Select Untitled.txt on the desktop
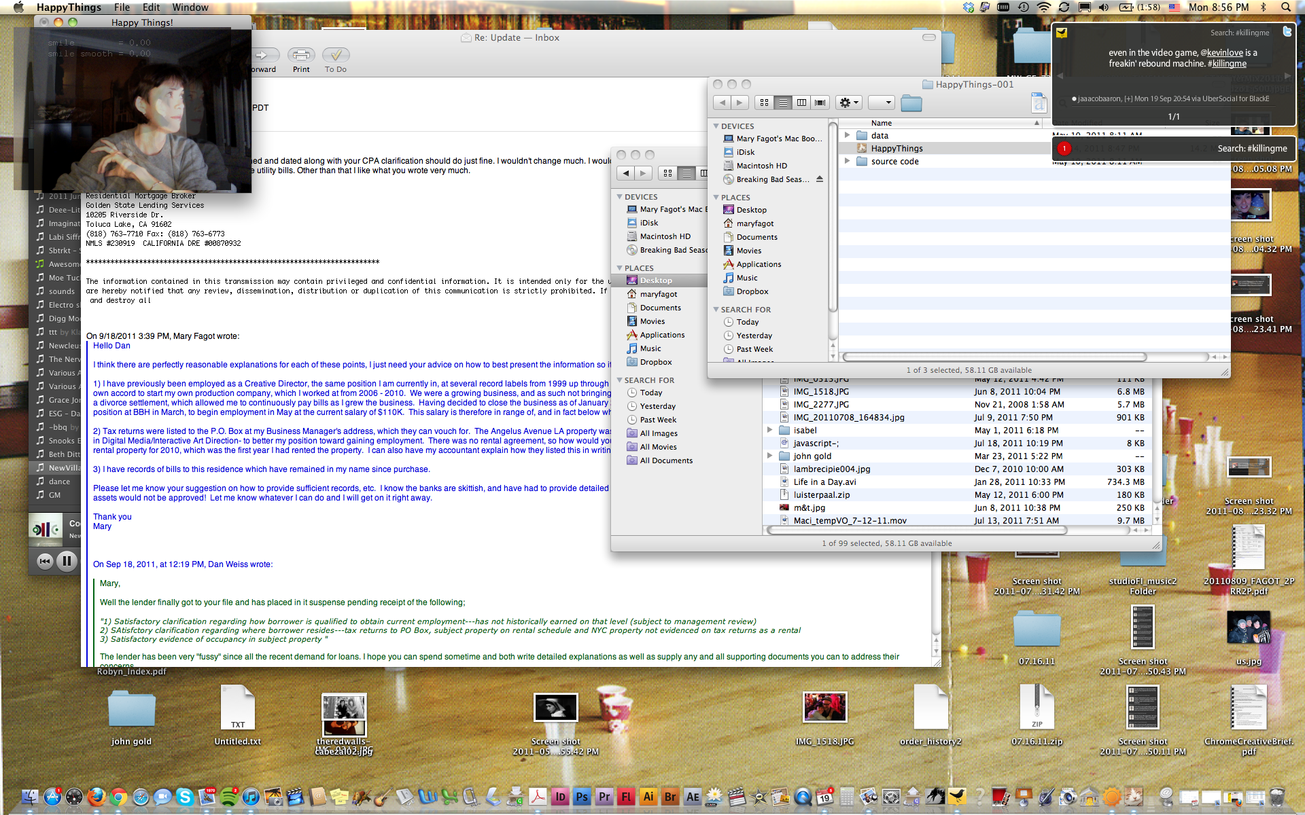 point(237,715)
